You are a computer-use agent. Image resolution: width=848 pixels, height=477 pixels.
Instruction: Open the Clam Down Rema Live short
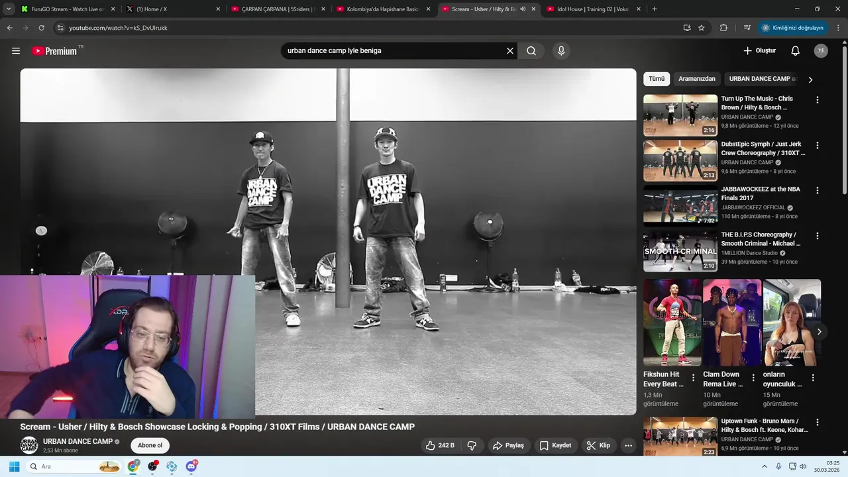coord(732,323)
